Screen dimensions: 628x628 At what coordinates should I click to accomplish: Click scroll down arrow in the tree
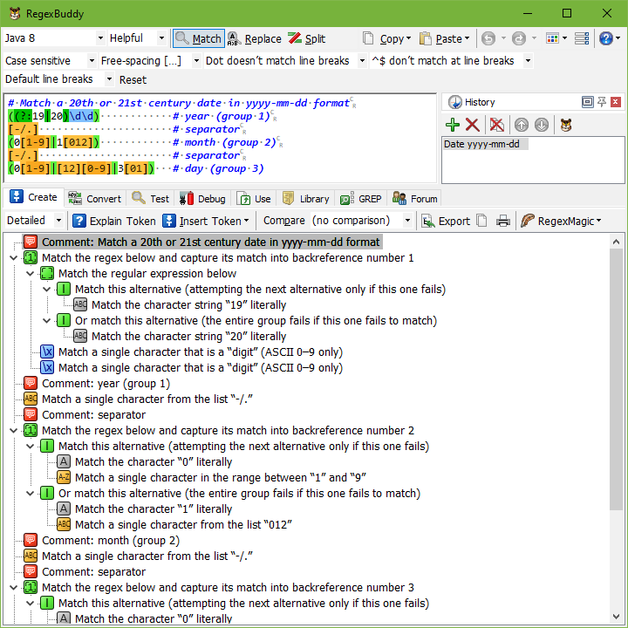(616, 617)
